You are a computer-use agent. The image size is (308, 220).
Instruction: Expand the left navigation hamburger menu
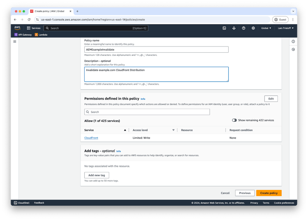pos(15,42)
